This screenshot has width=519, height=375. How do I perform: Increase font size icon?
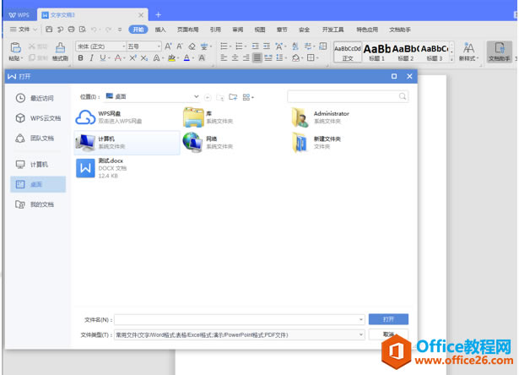(x=168, y=46)
